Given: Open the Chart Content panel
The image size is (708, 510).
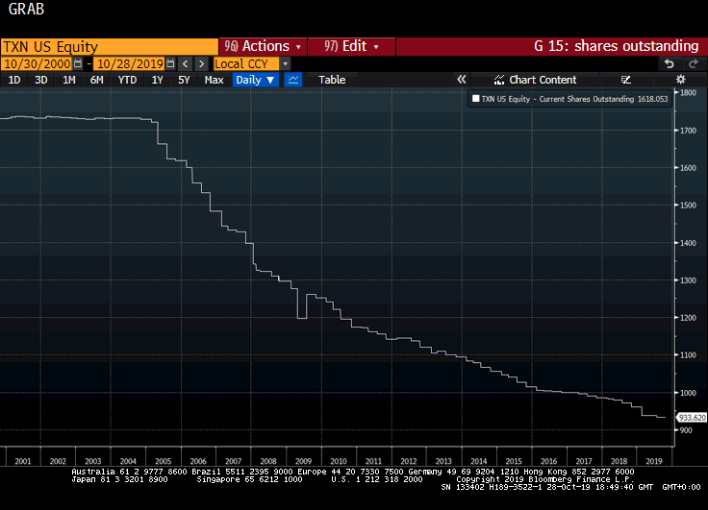Looking at the screenshot, I should click(x=536, y=80).
